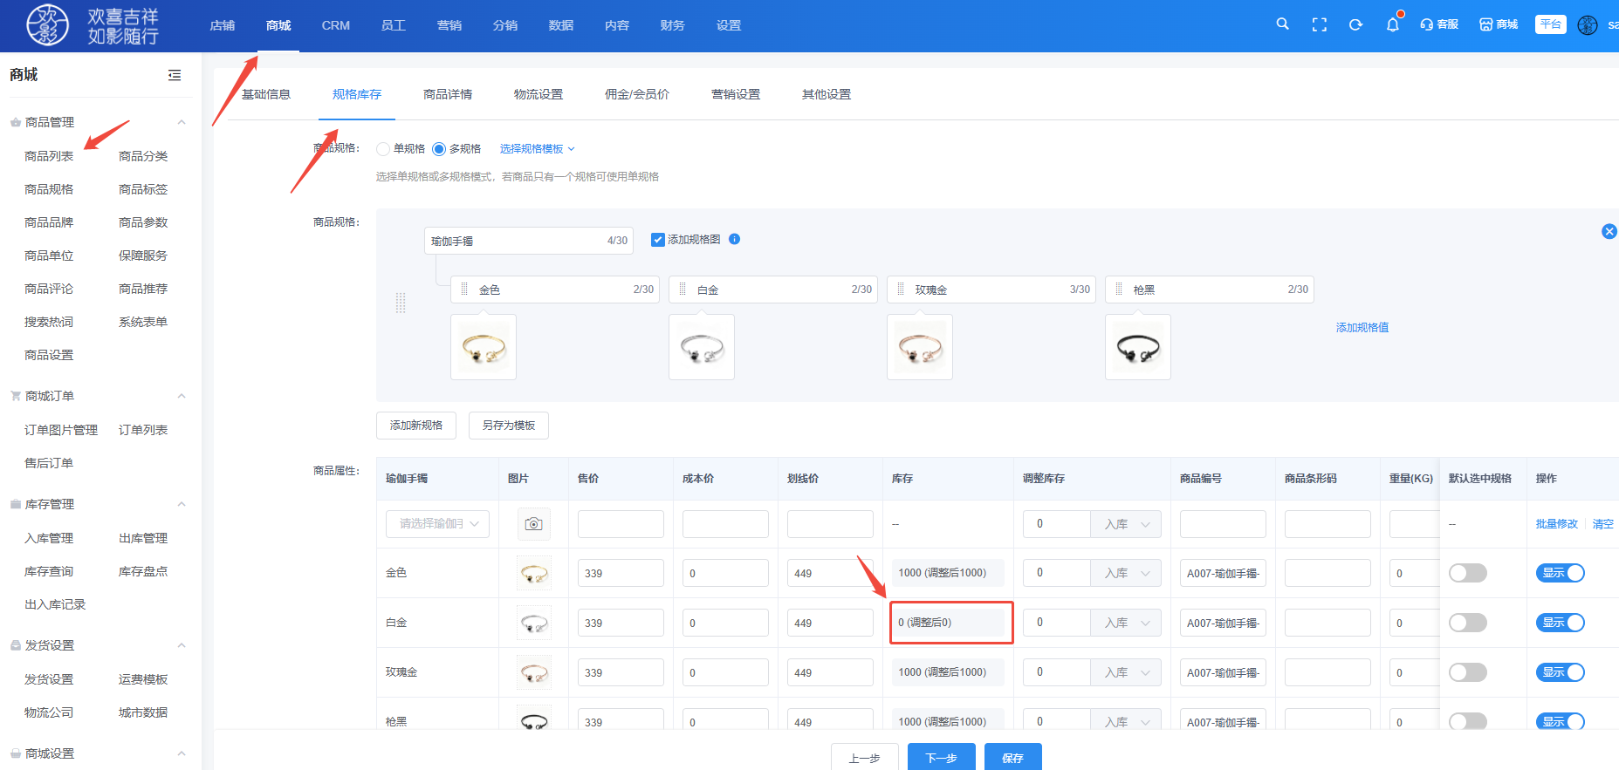Switch to the 基础信息 tab
1619x770 pixels.
pyautogui.click(x=266, y=94)
